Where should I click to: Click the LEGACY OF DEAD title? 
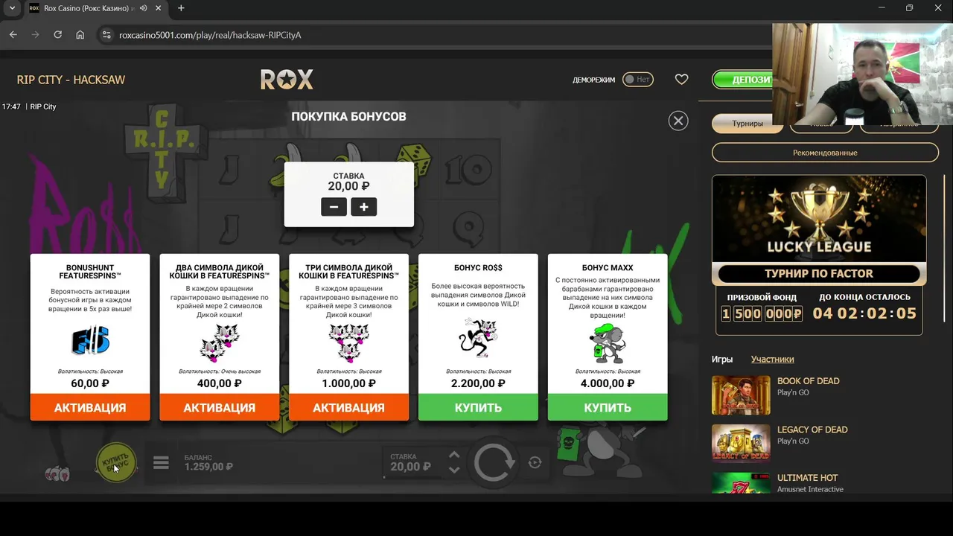(x=812, y=430)
